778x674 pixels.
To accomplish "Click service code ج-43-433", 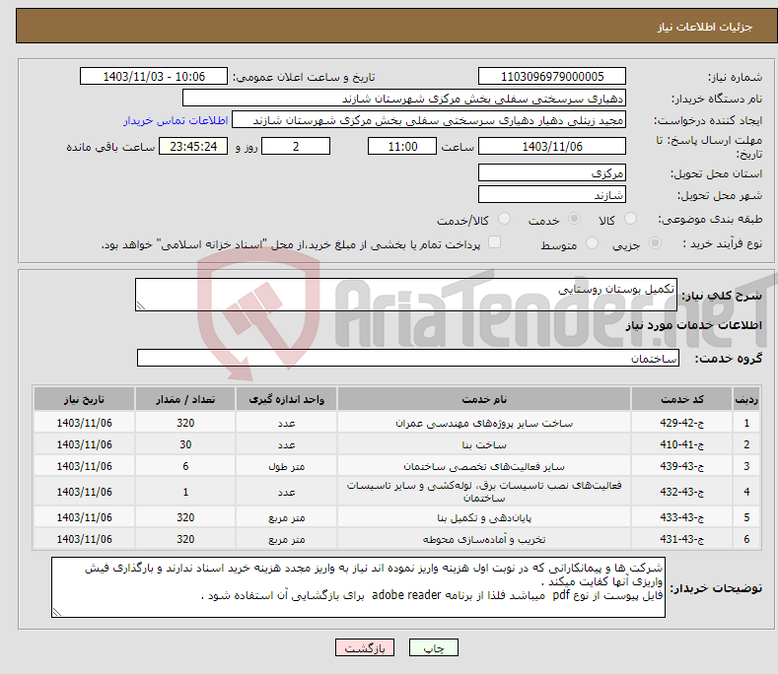I will 681,517.
